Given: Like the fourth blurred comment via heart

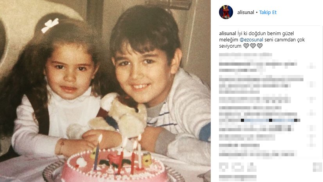Looking at the screenshot, I should click(312, 113).
